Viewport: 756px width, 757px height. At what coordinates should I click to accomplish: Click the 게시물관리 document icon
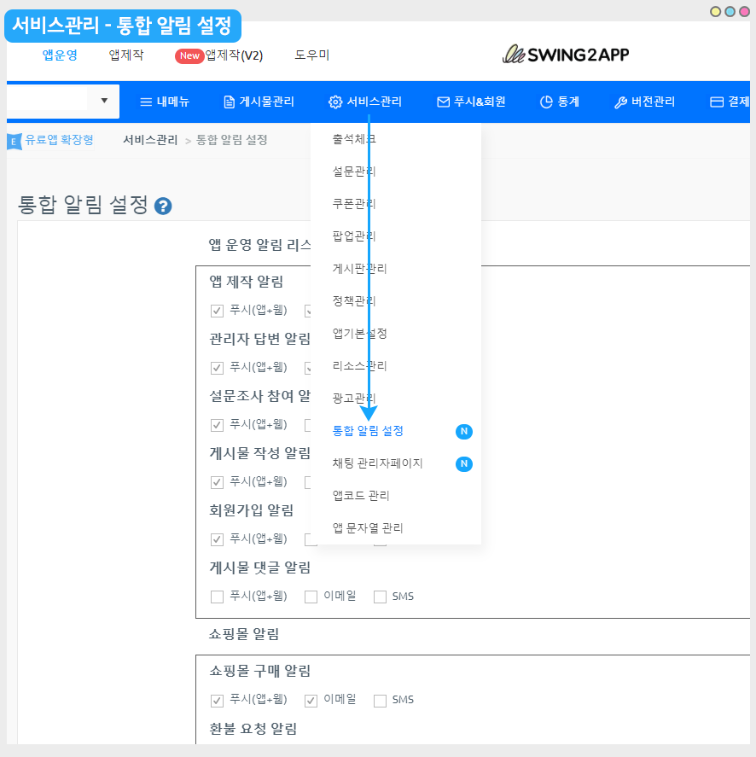[x=229, y=102]
